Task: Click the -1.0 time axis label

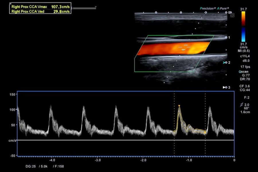Action: point(189,160)
